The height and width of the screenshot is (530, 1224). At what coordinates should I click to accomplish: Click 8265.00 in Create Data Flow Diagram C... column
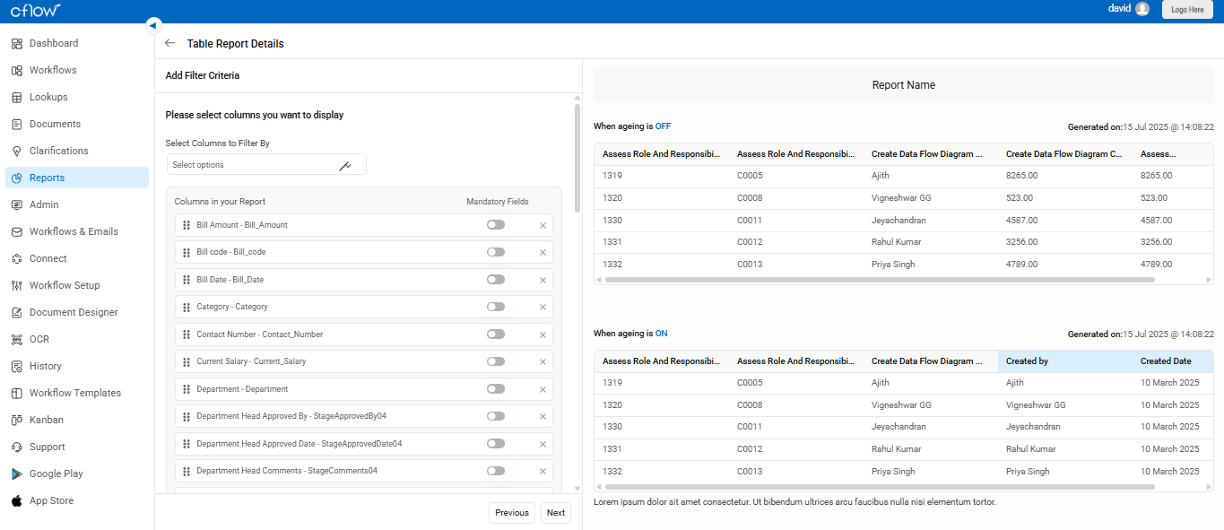tap(1022, 176)
